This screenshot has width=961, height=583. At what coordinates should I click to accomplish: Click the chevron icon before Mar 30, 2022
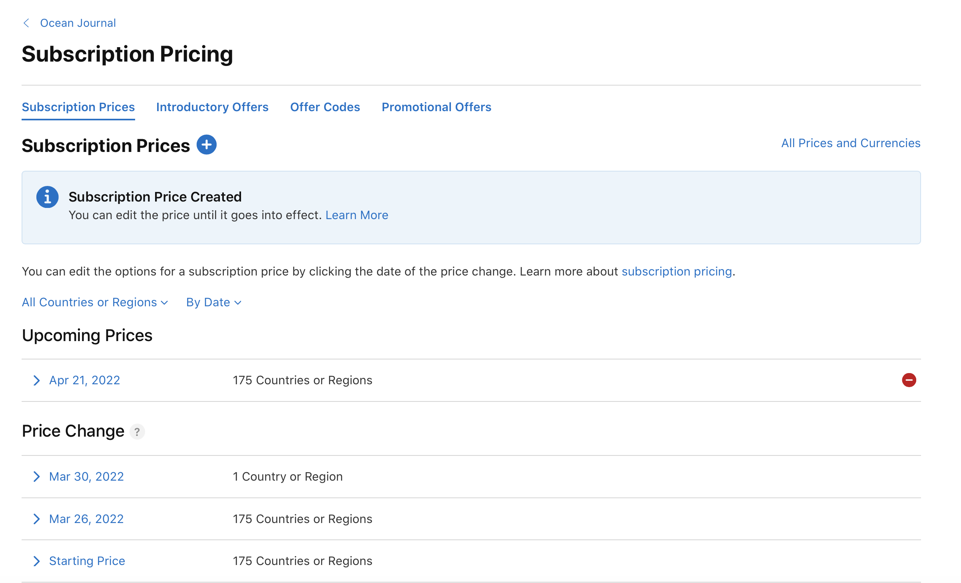pyautogui.click(x=37, y=477)
